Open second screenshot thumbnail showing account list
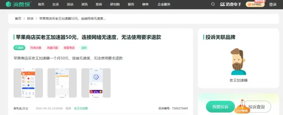The height and width of the screenshot is (115, 283). click(62, 83)
